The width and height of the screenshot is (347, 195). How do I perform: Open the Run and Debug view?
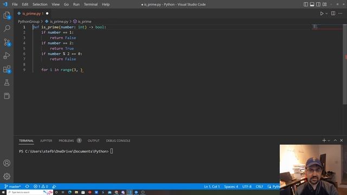tap(7, 55)
